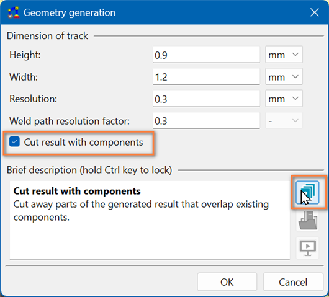Open the Resolution unit mm dropdown
Image resolution: width=329 pixels, height=297 pixels.
(284, 99)
